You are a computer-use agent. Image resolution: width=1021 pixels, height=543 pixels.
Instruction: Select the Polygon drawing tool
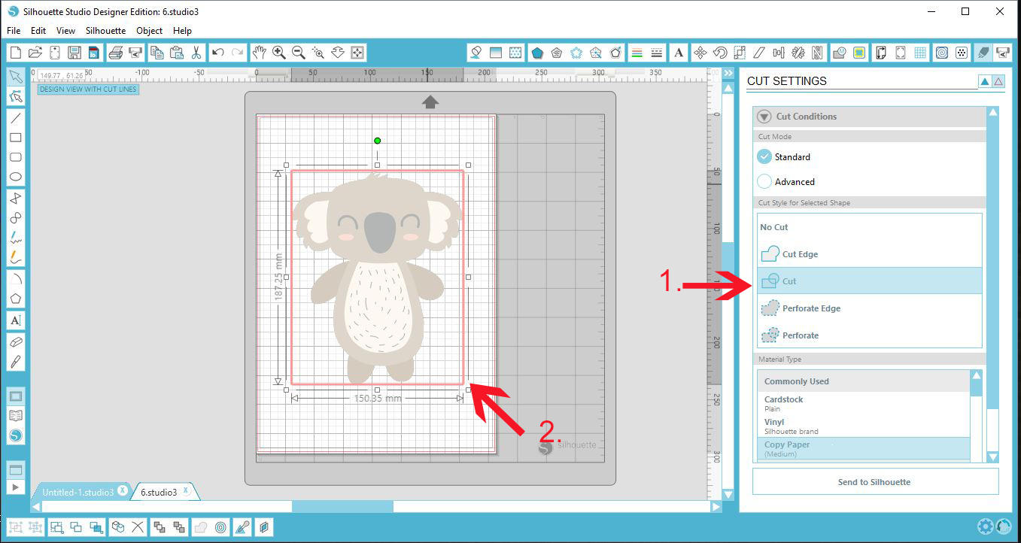click(15, 299)
